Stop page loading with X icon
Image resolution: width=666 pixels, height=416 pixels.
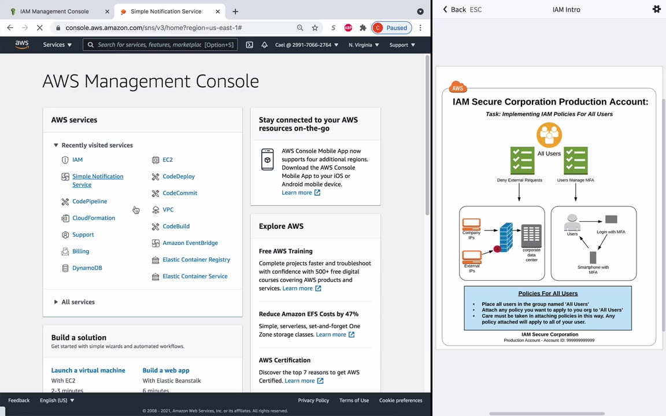point(39,28)
